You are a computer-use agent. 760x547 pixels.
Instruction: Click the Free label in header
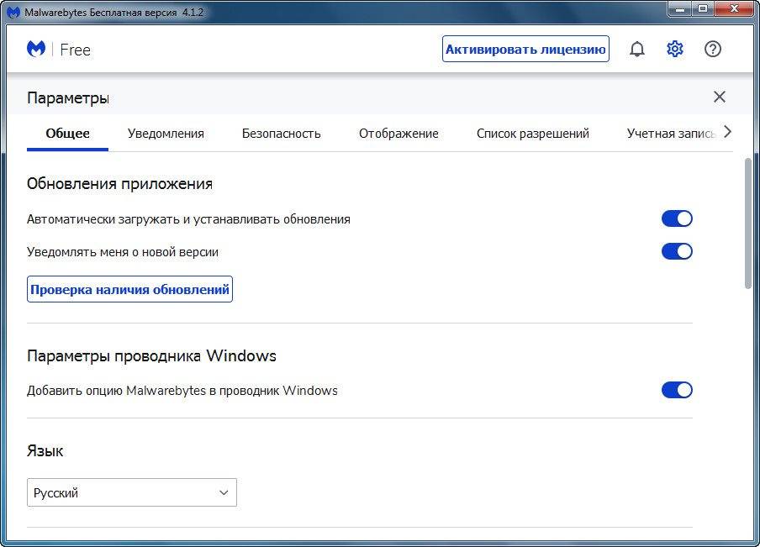(75, 50)
